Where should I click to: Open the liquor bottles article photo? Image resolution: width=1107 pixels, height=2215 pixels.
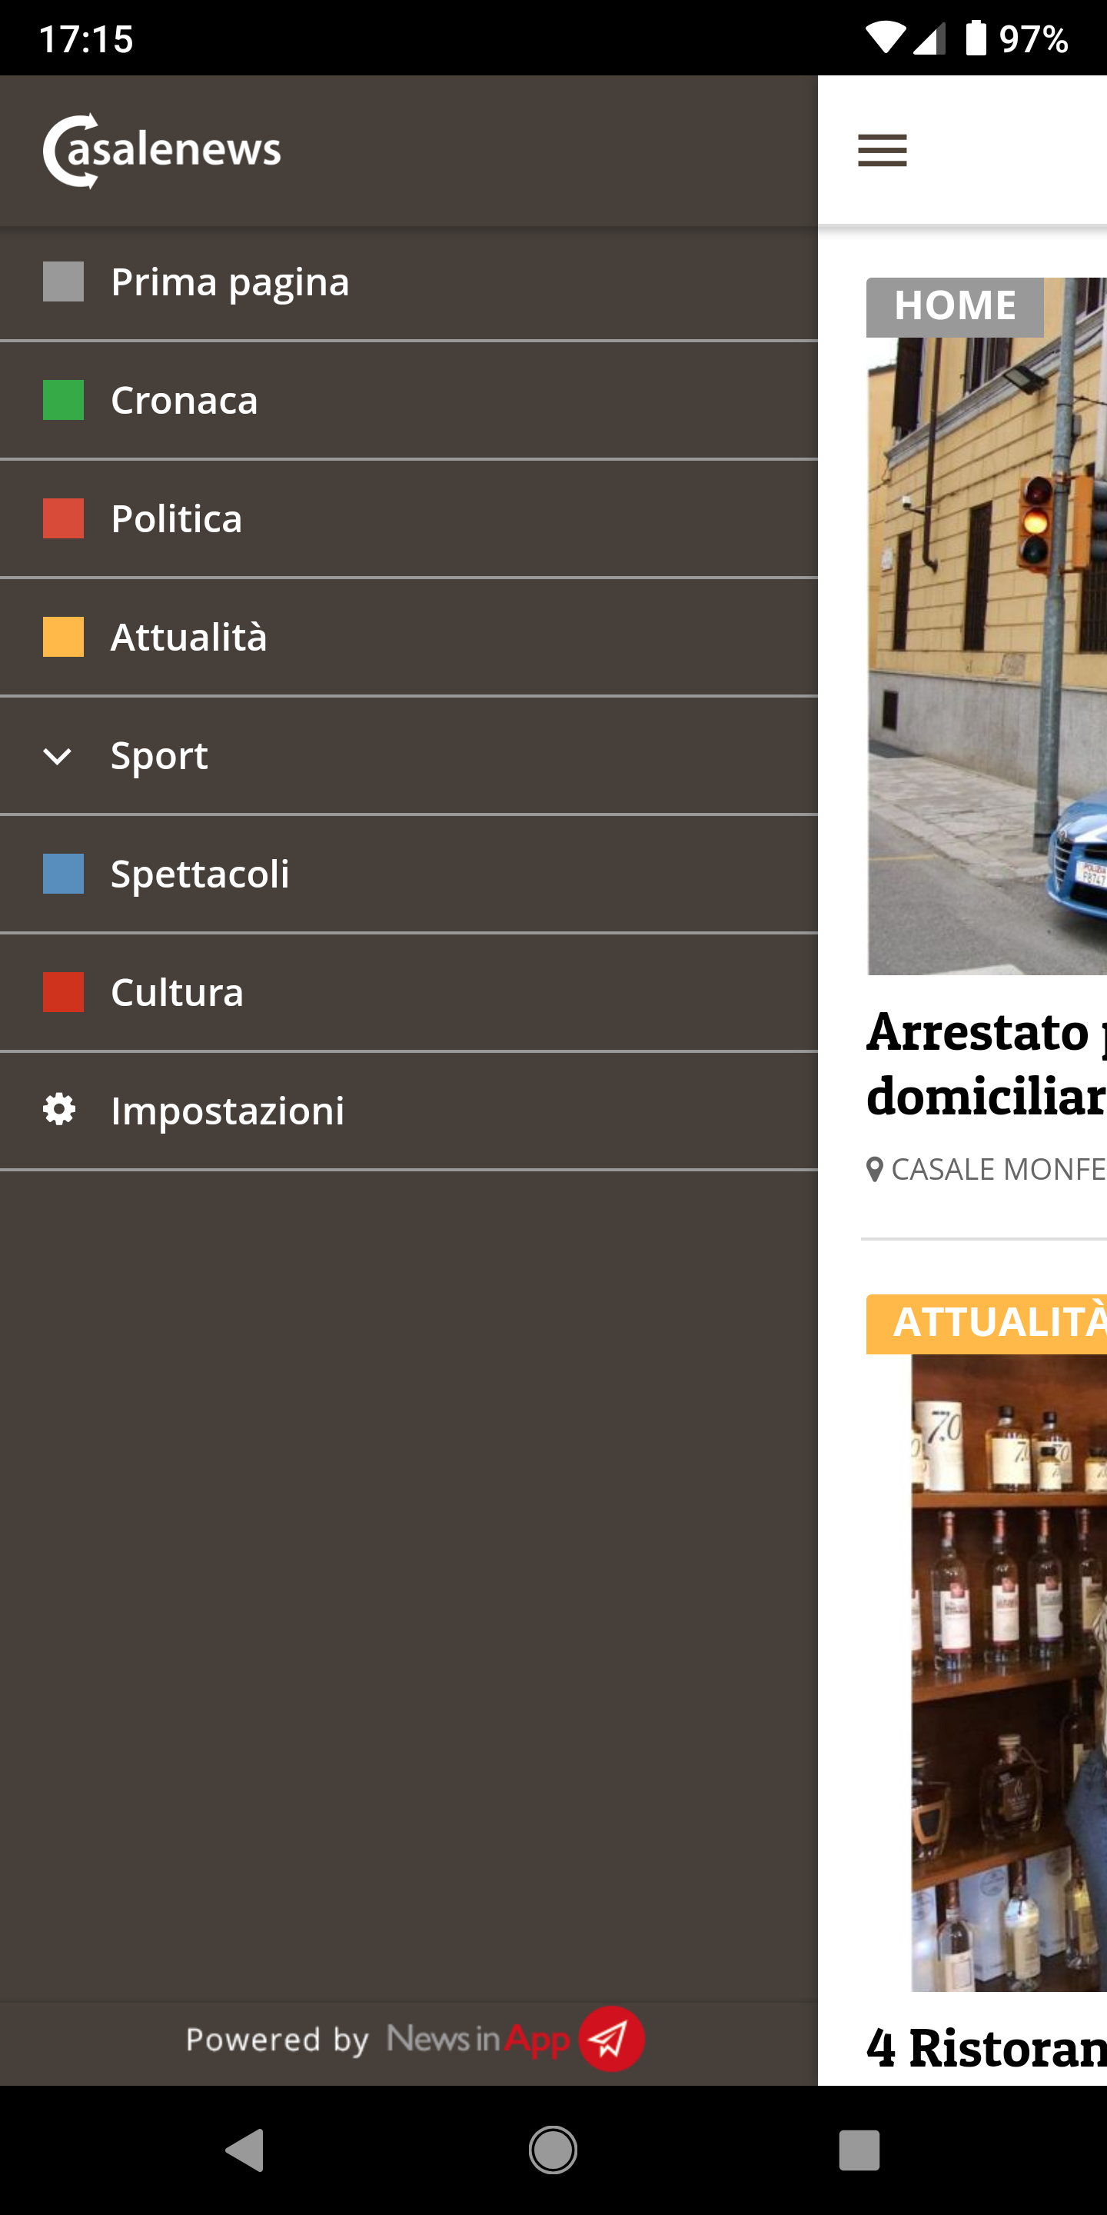[x=1009, y=1673]
